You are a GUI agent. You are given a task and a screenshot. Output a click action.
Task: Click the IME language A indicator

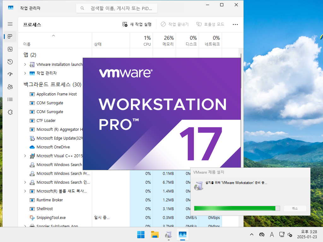[x=272, y=234]
